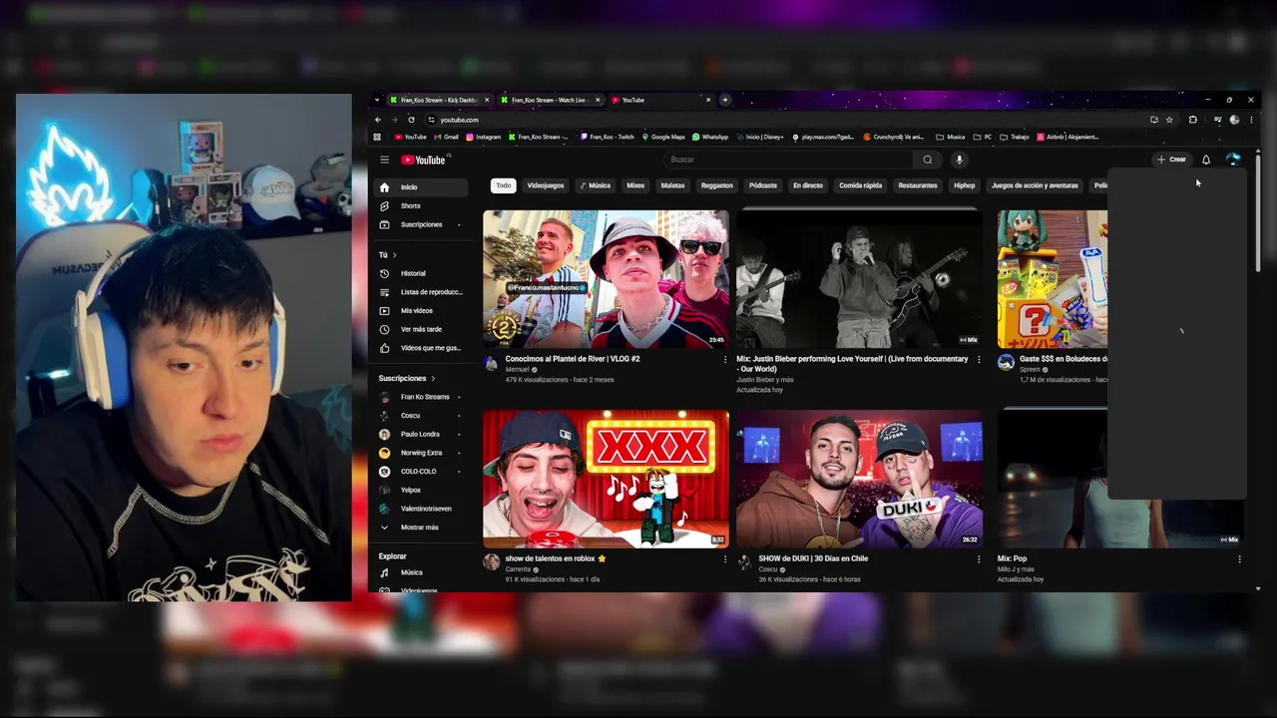Select the En directo filter chip
This screenshot has height=718, width=1277.
[808, 185]
